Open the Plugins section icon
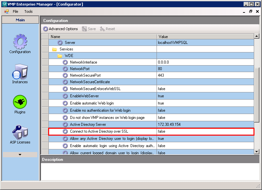The width and height of the screenshot is (262, 190). [x=20, y=102]
